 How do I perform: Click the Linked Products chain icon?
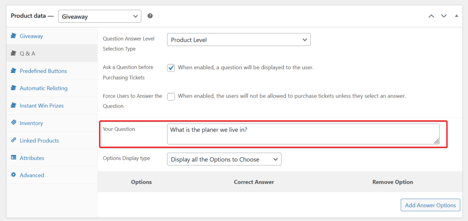click(x=14, y=140)
